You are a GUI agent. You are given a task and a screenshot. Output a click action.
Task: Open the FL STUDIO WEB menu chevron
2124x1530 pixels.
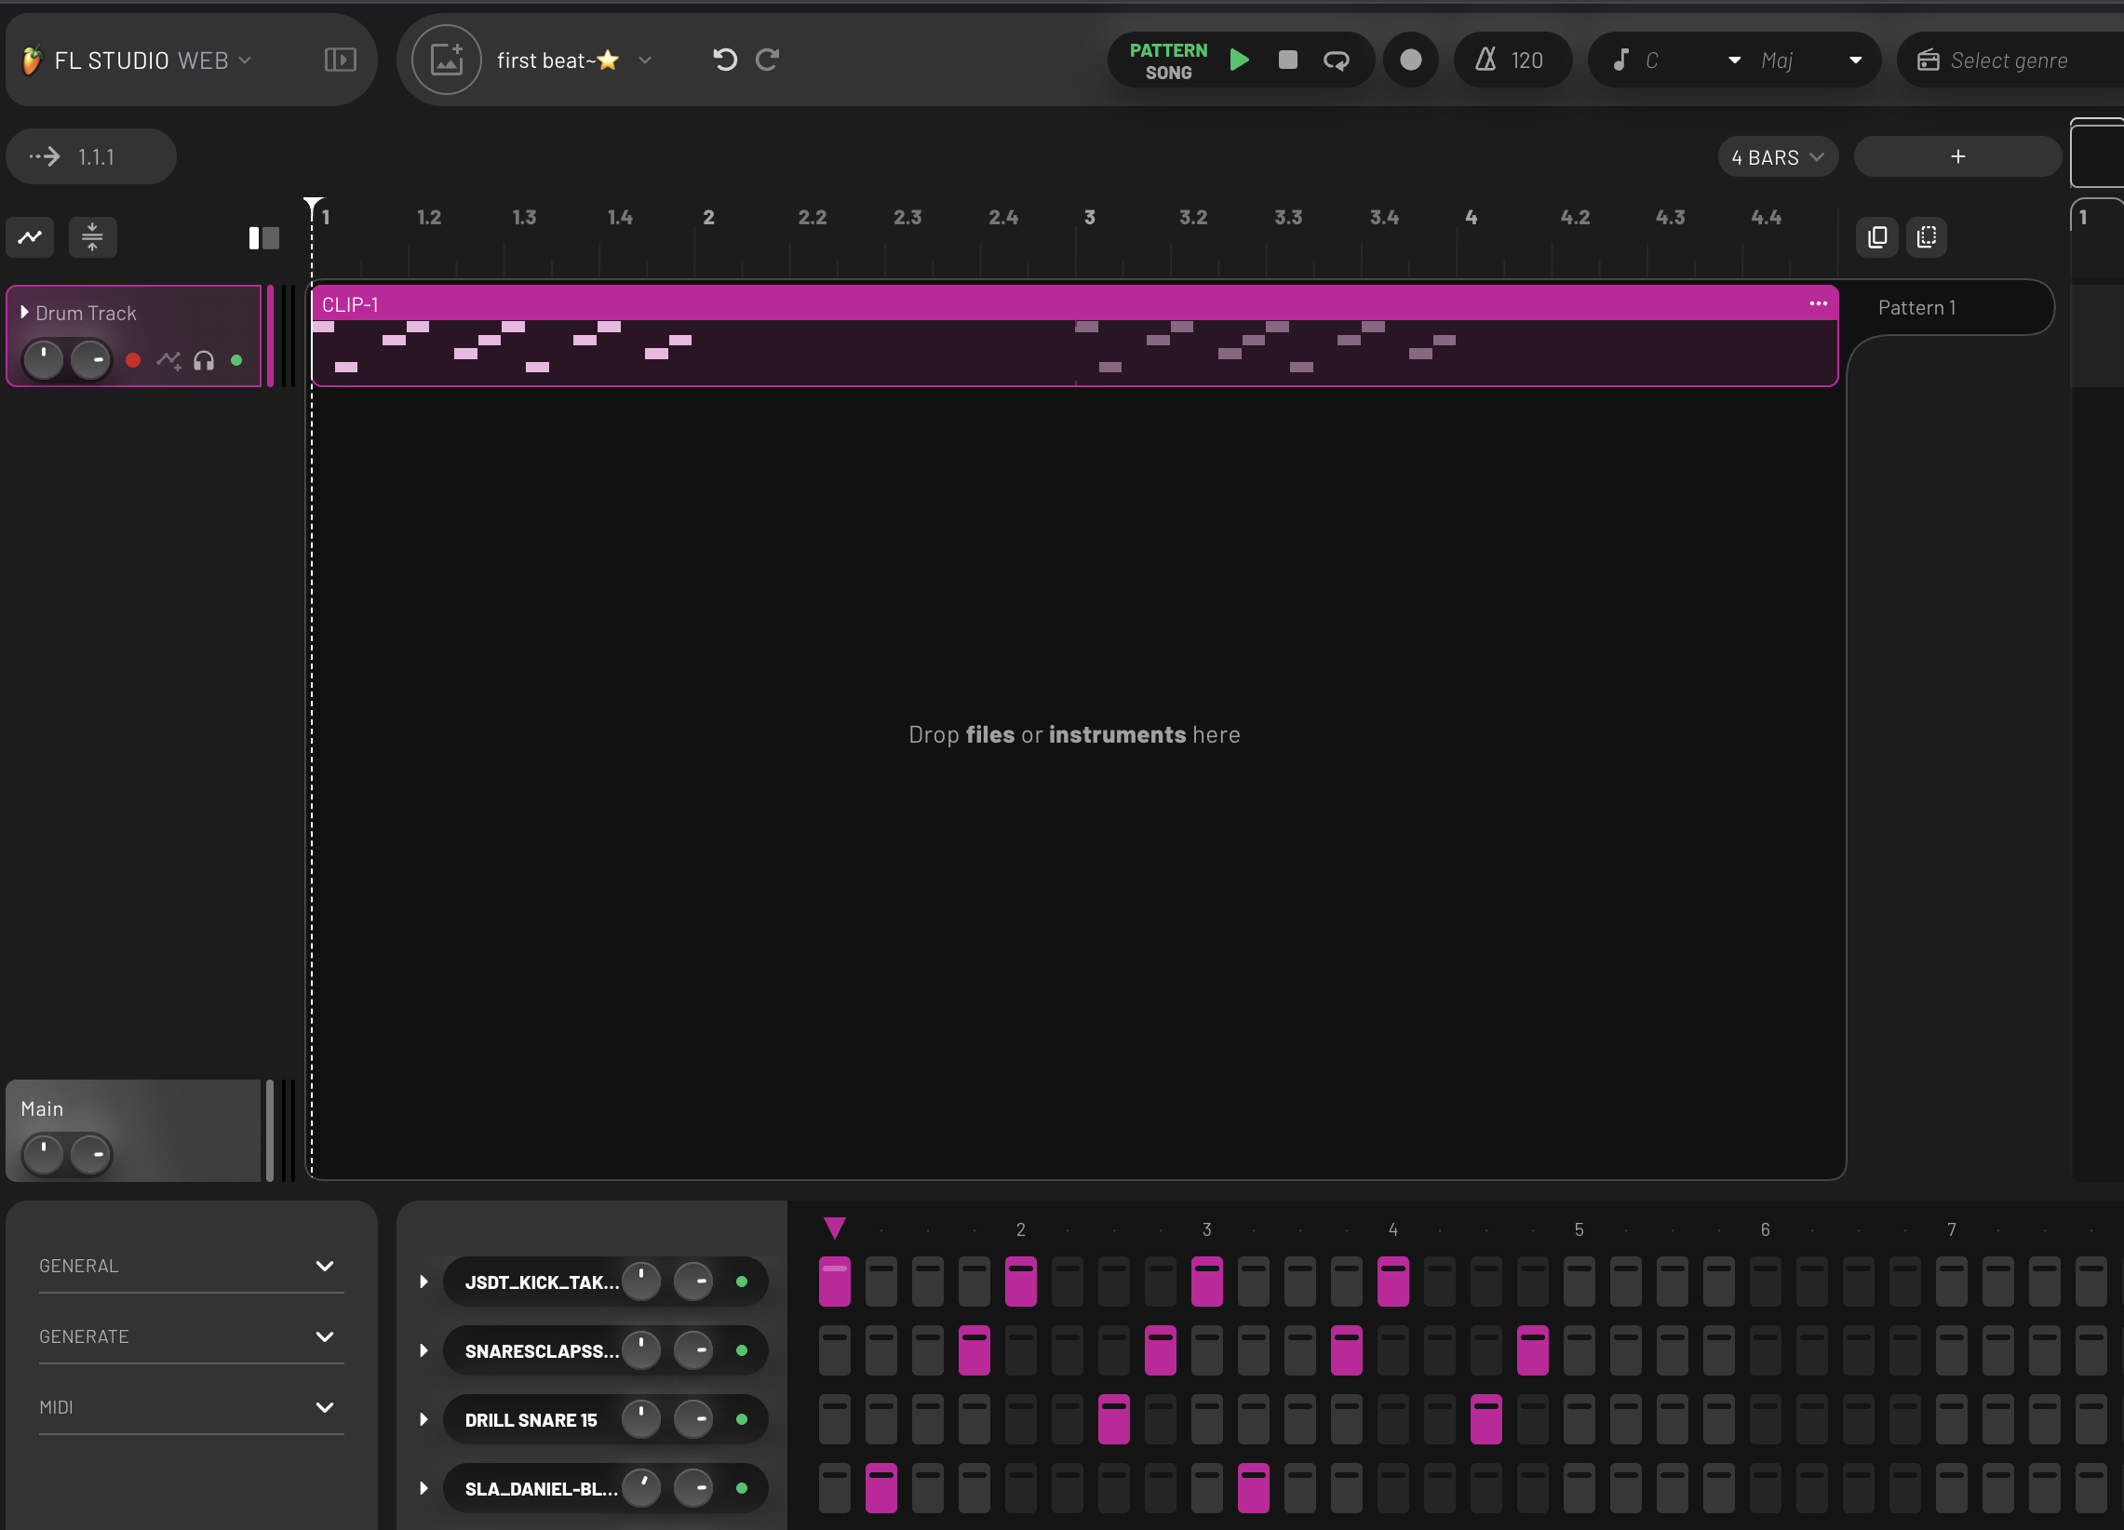246,60
